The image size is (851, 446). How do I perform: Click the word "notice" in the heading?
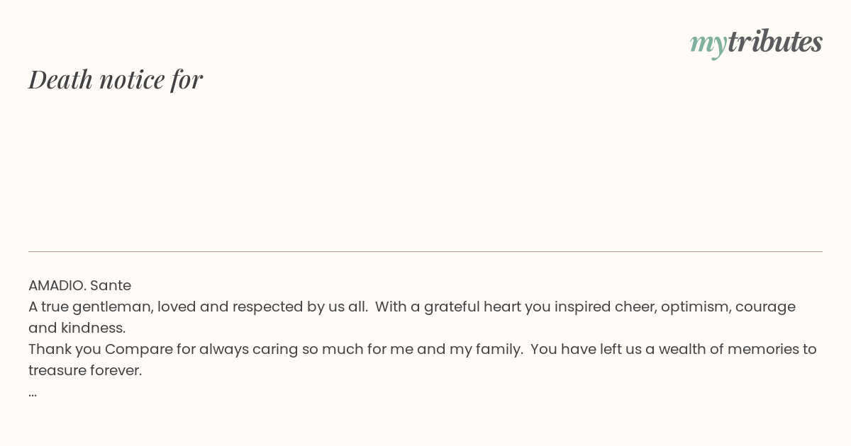(x=132, y=79)
